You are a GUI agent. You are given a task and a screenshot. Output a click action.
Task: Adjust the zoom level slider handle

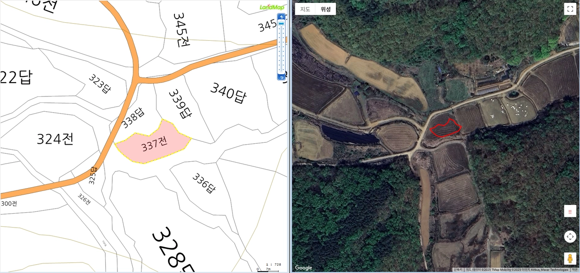(281, 23)
